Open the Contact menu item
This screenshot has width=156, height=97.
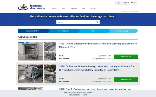click(93, 9)
